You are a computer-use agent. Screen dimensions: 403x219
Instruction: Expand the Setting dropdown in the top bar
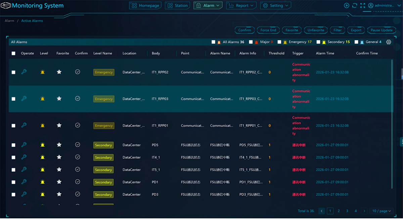(x=276, y=6)
